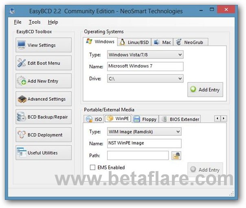Viewport: 246px width, 208px height.
Task: Open the Drive dropdown showing C:\
Action: pyautogui.click(x=180, y=78)
